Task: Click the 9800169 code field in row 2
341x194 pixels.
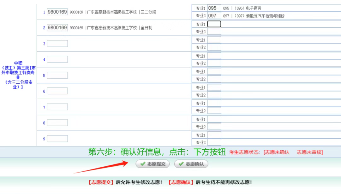Action: [57, 28]
